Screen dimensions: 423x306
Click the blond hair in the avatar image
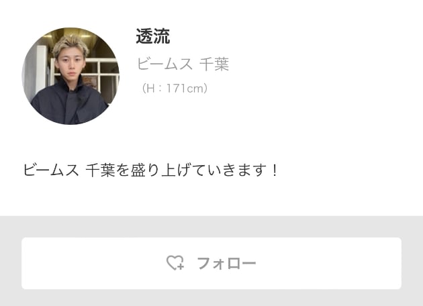[70, 45]
